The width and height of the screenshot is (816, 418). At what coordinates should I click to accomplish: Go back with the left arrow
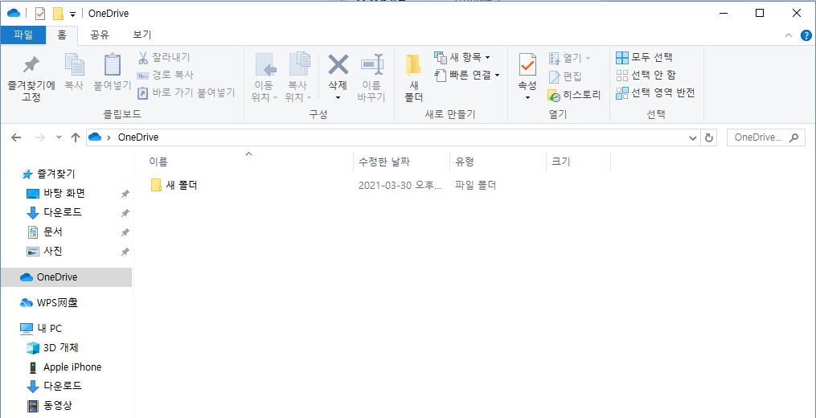coord(16,137)
